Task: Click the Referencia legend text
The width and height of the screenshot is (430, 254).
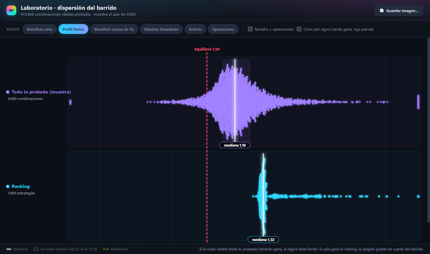Action: 119,249
